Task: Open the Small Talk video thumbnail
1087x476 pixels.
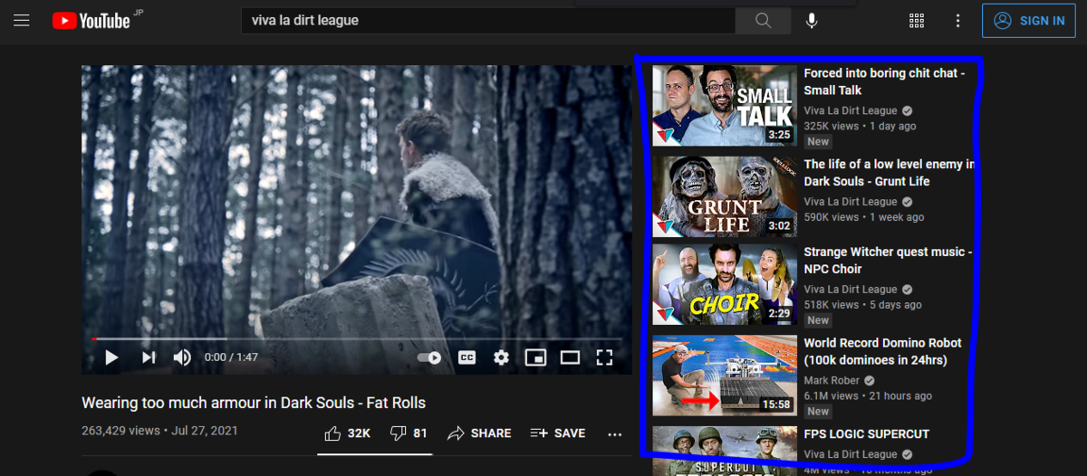Action: [x=725, y=105]
